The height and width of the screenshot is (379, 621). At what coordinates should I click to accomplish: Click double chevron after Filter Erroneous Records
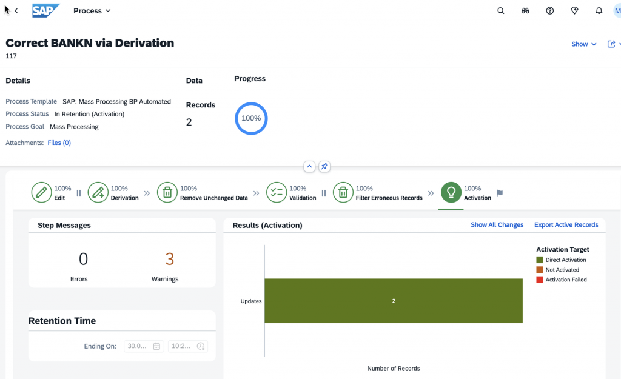click(x=431, y=193)
